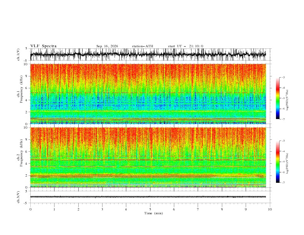This screenshot has width=304, height=235.
Task: Click the ch.2 spectrogram panel
Action: click(148, 157)
